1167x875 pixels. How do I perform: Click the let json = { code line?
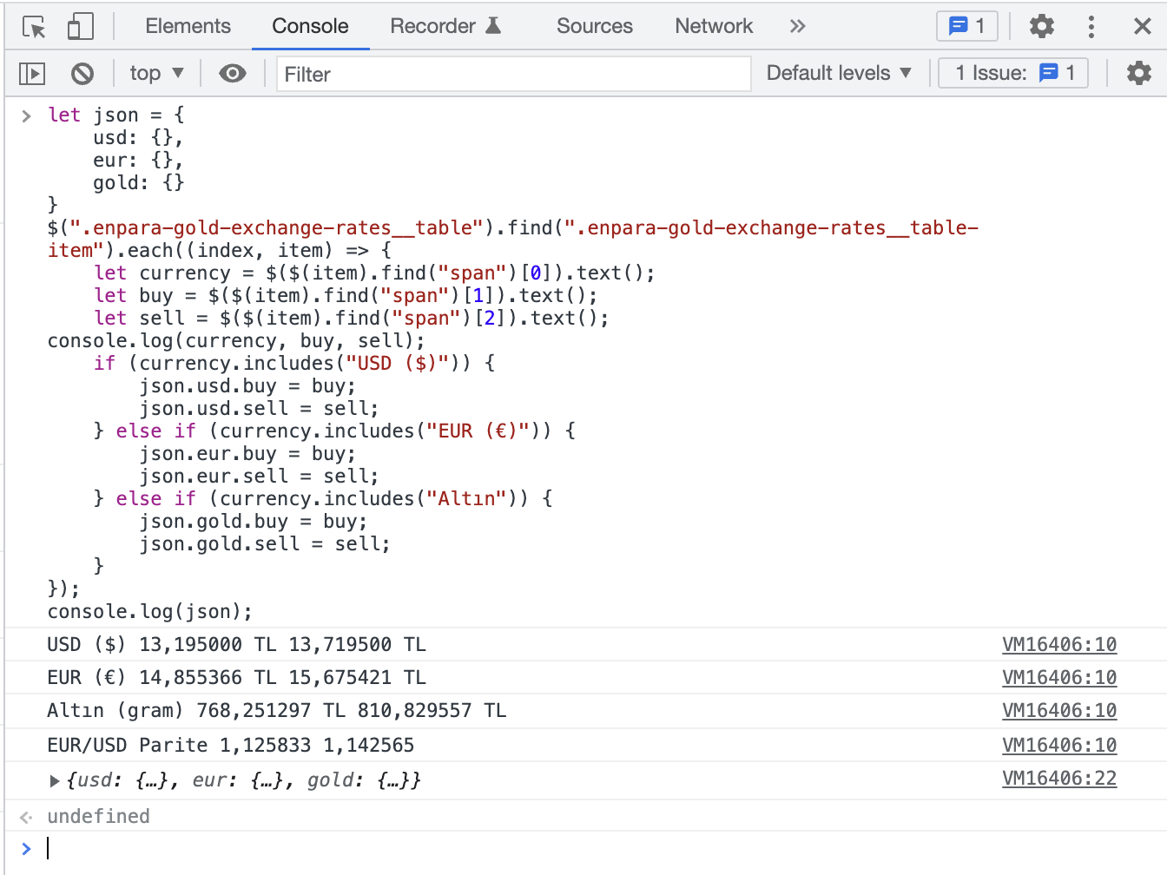click(x=116, y=115)
